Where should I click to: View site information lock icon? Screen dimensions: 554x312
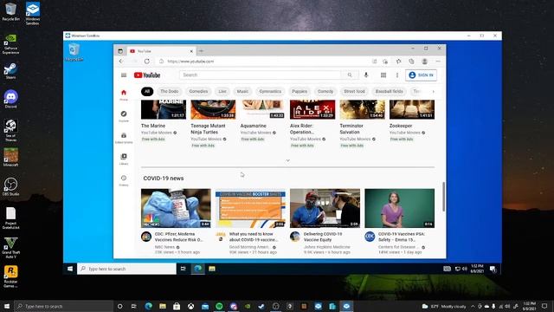(162, 62)
